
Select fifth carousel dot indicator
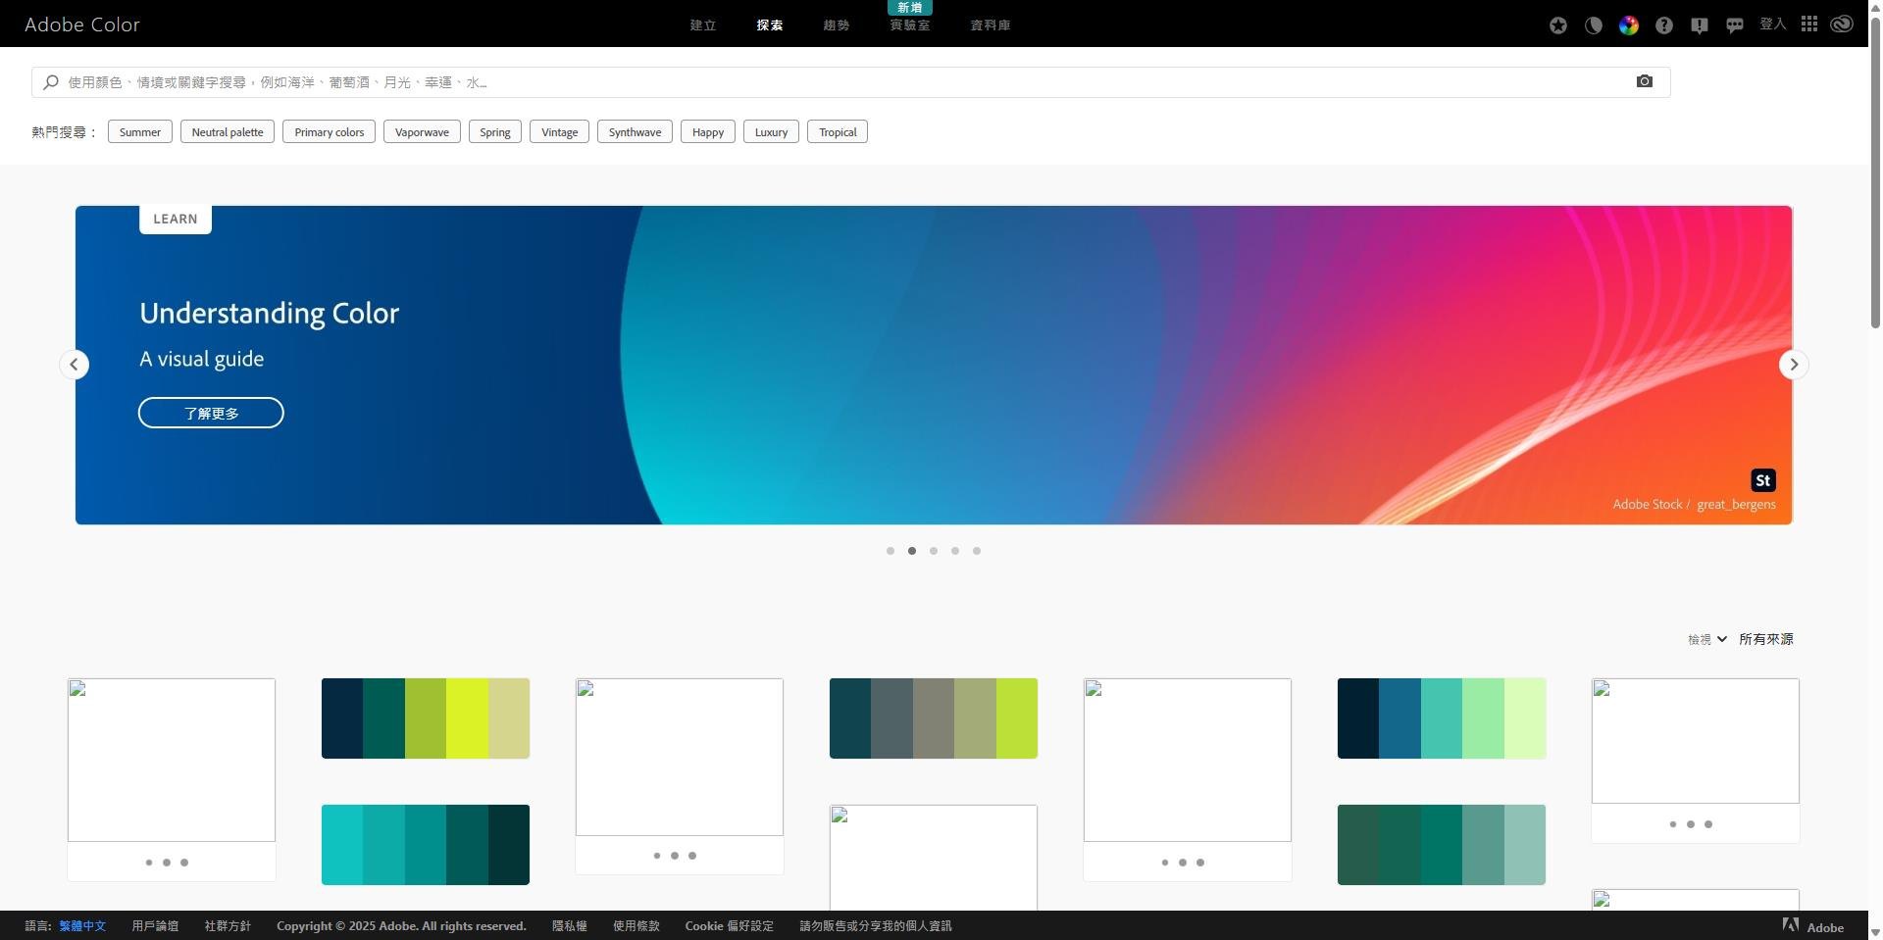(977, 551)
